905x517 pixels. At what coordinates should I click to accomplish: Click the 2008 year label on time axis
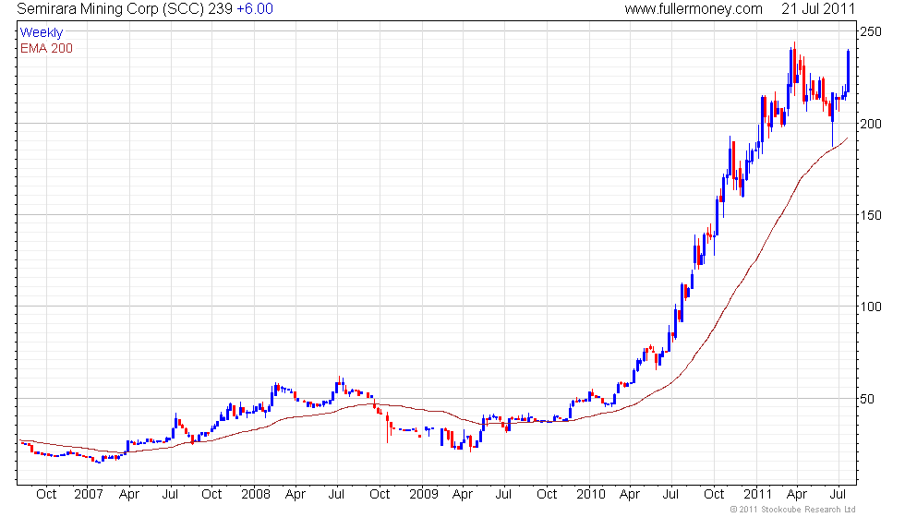click(x=256, y=495)
